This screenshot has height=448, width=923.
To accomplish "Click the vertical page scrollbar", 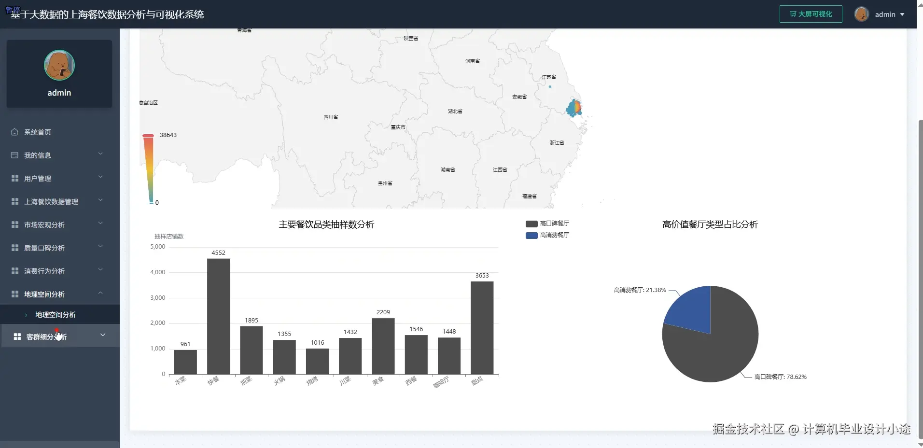I will 920,280.
